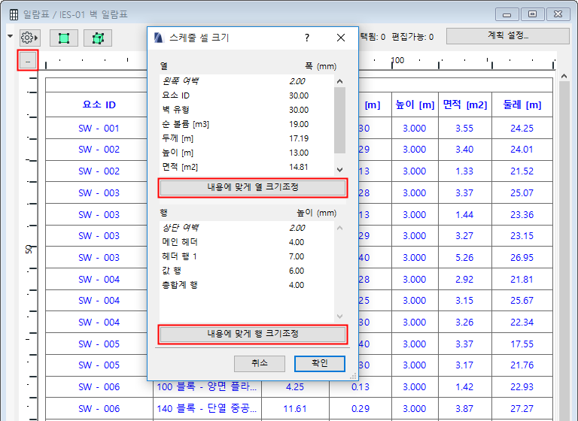The height and width of the screenshot is (421, 578).
Task: Click the 요소 ID column header
Action: [99, 104]
